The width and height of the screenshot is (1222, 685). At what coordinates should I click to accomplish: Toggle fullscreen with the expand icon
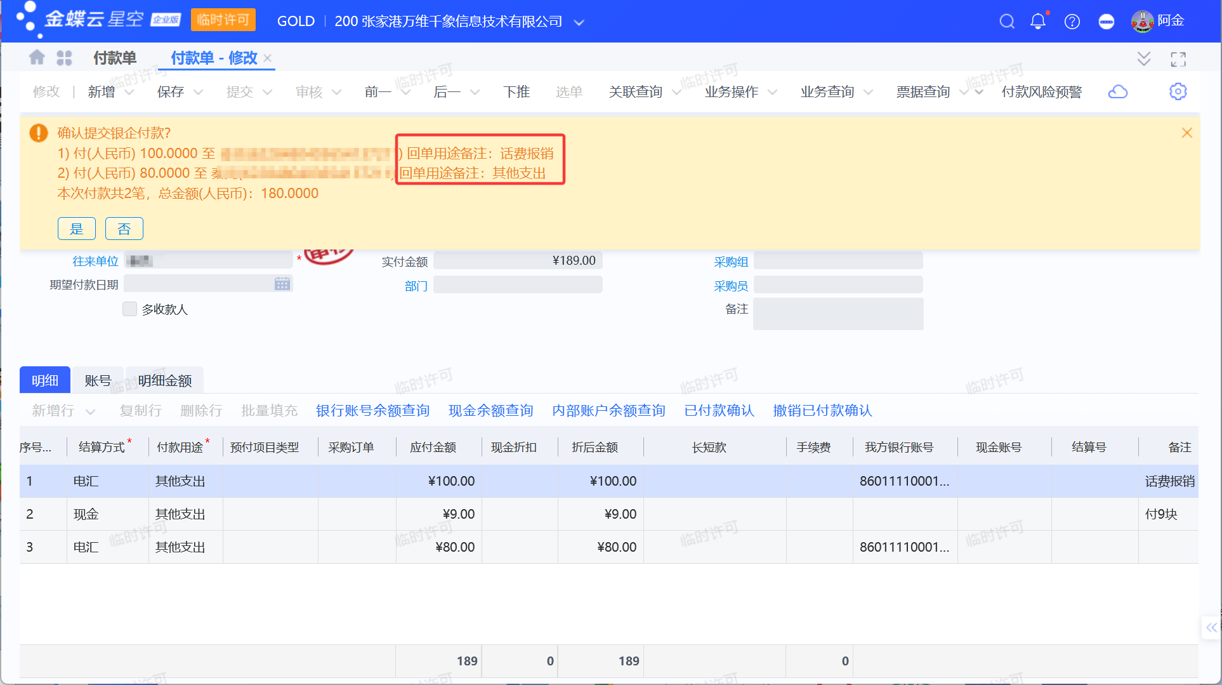[x=1178, y=59]
